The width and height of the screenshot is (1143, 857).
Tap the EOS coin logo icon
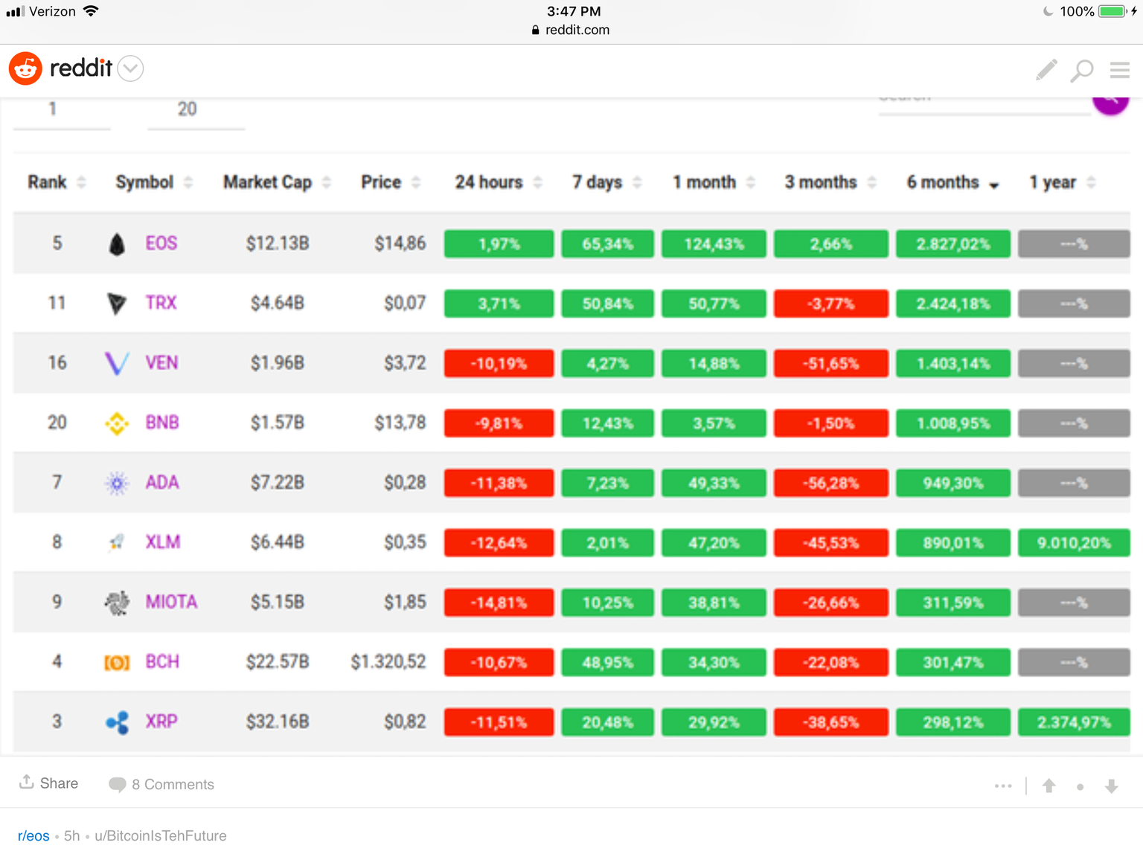pyautogui.click(x=117, y=244)
